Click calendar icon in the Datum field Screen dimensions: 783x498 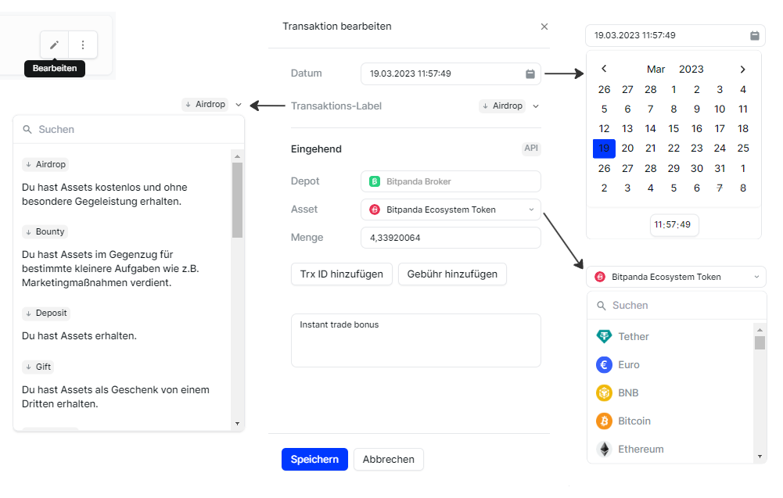[x=530, y=74]
